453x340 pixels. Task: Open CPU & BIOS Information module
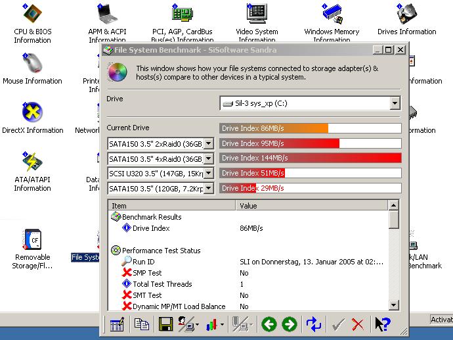coord(32,23)
